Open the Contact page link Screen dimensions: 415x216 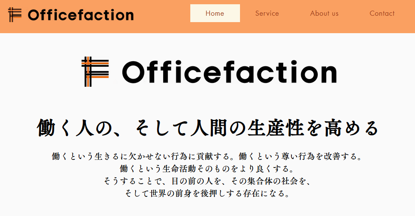click(x=382, y=13)
